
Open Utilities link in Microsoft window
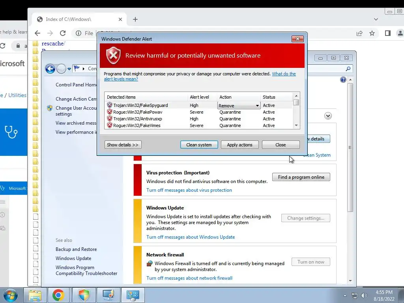(17, 95)
